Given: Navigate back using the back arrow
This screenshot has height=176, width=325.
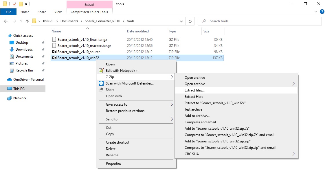Looking at the screenshot, I should point(6,21).
